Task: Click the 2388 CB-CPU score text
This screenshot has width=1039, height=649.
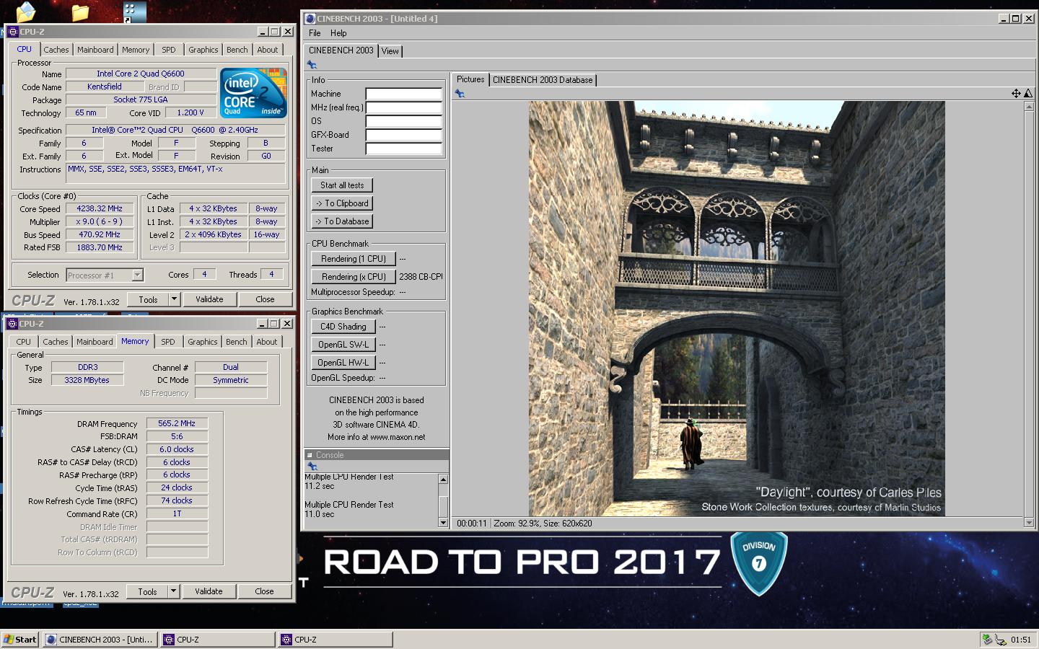Action: click(421, 277)
